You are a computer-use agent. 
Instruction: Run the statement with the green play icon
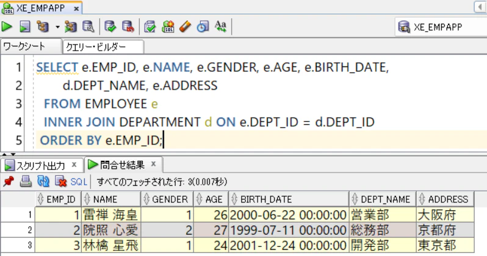click(x=7, y=26)
